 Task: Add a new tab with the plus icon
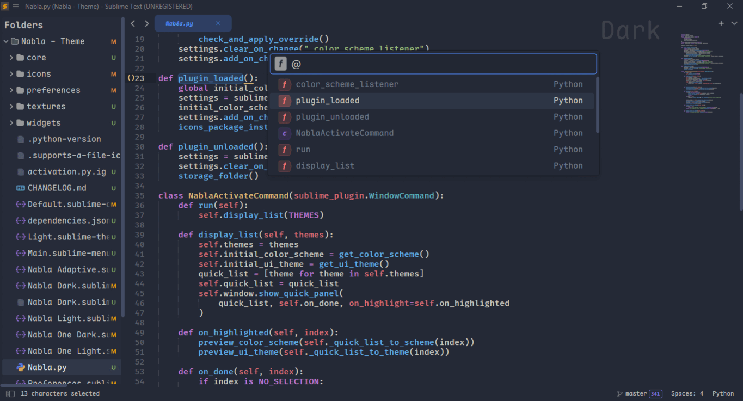[x=721, y=23]
